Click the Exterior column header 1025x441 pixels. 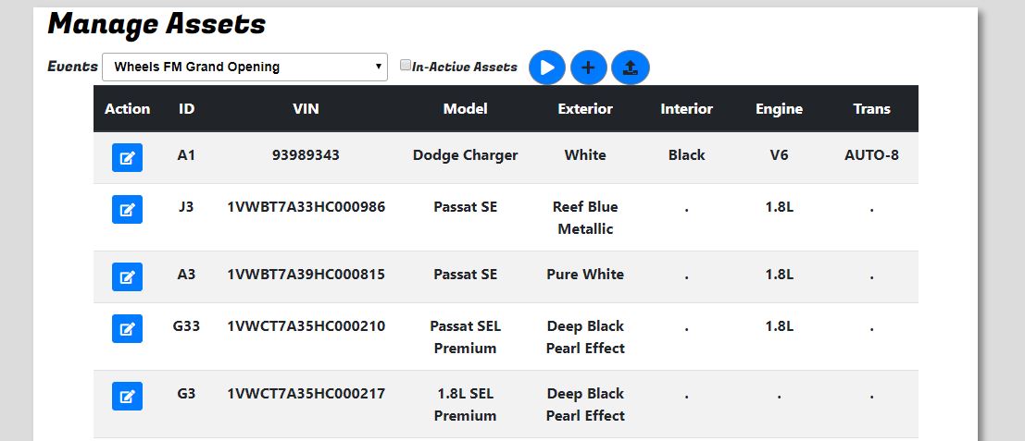click(585, 109)
